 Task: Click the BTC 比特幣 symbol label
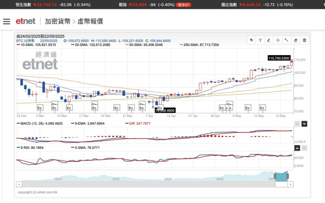(25, 41)
